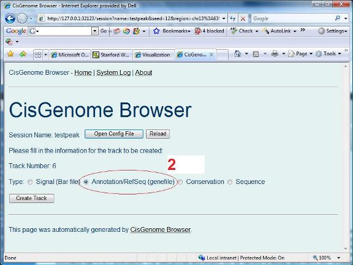The image size is (353, 265).
Task: Open the System Log link
Action: click(113, 73)
